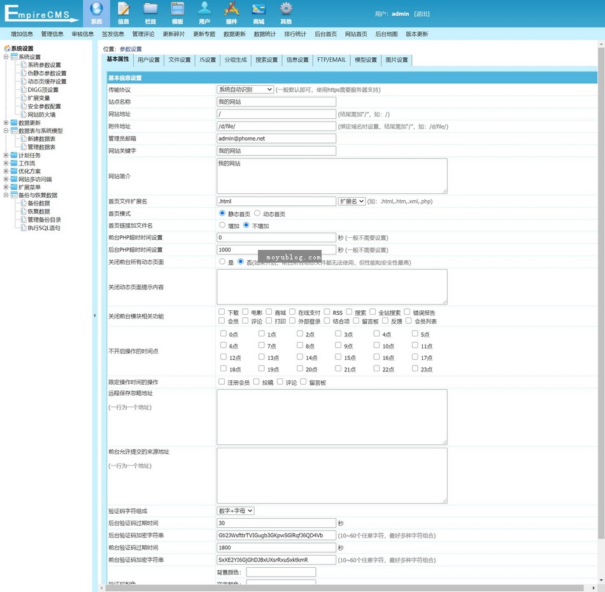Click the folder icon beside 工作流
This screenshot has height=592, width=605.
[x=14, y=163]
